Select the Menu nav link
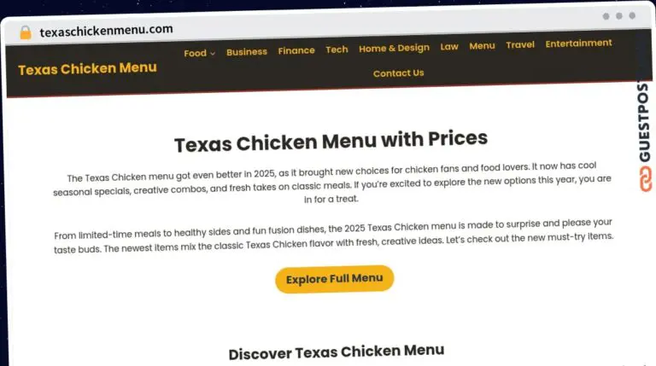This screenshot has height=366, width=656. 482,45
